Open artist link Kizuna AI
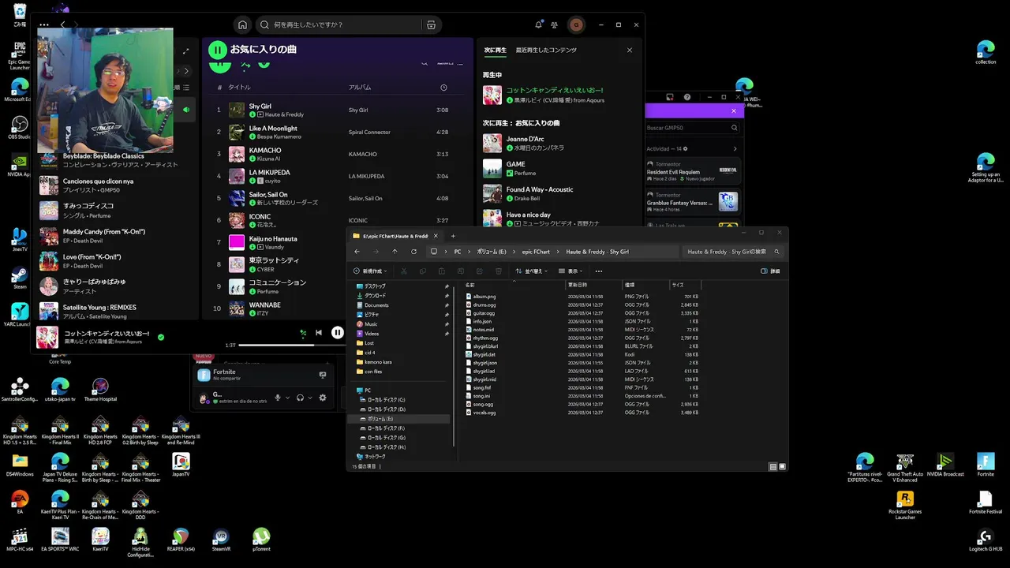1010x568 pixels. pos(268,159)
